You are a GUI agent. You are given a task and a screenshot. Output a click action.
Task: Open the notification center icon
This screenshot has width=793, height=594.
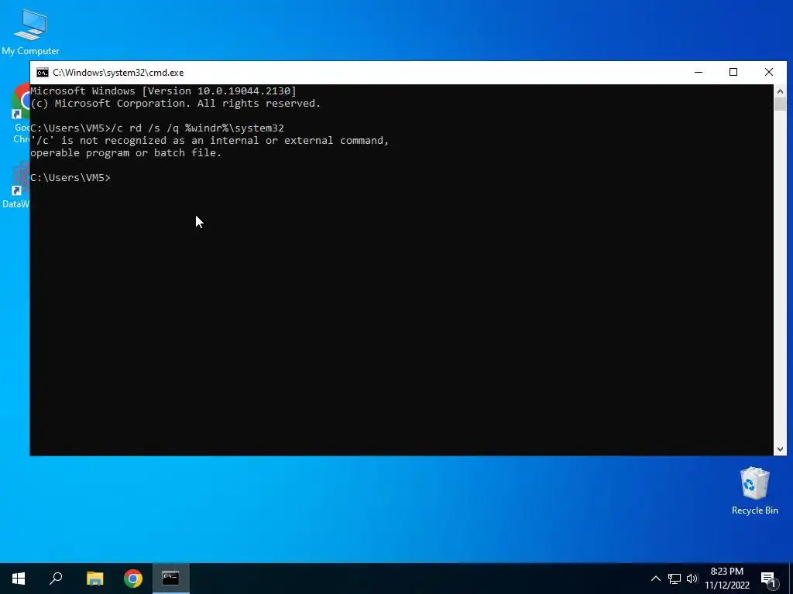(x=769, y=579)
